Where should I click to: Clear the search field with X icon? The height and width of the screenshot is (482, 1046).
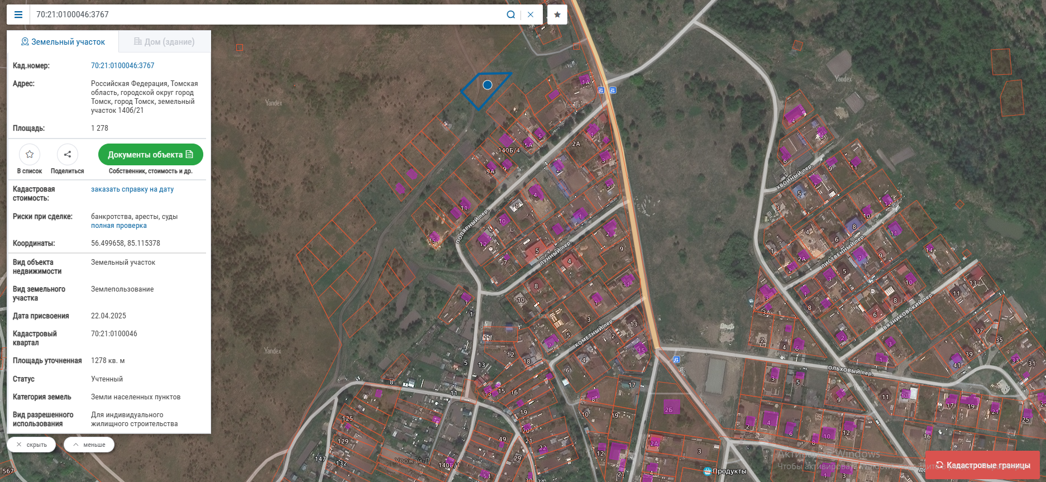[x=531, y=15]
